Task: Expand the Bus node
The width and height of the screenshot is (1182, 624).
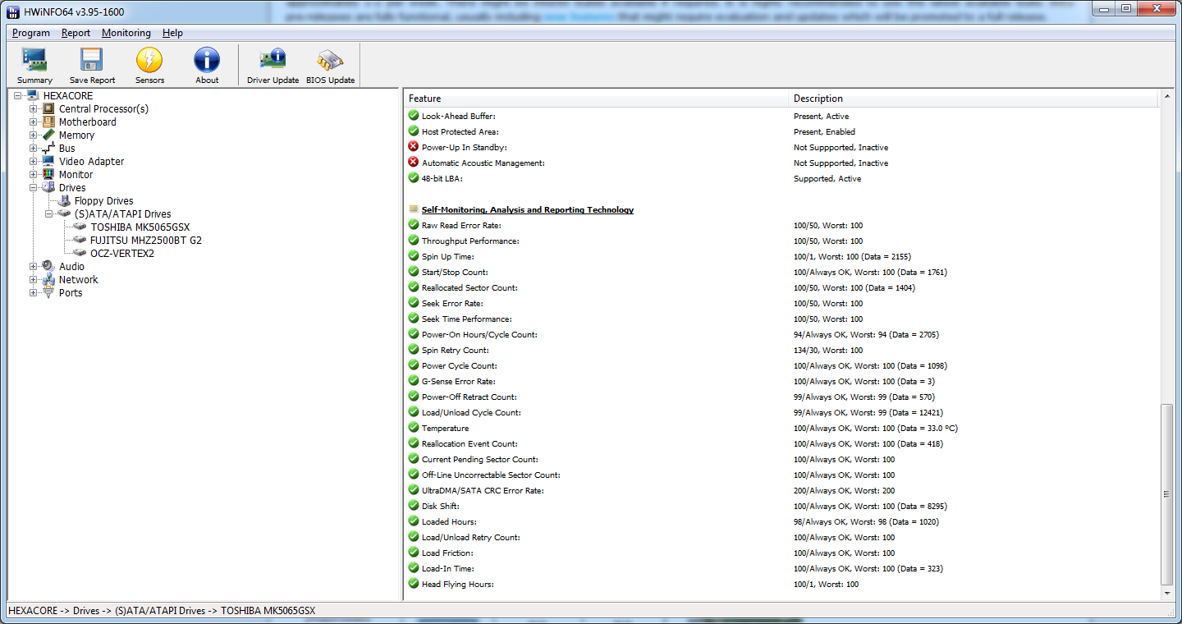Action: tap(34, 148)
